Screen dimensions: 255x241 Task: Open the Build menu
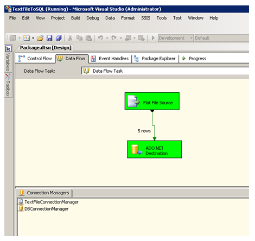75,18
